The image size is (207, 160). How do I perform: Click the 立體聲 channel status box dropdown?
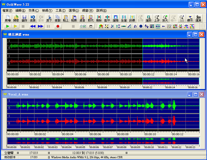click(x=18, y=153)
